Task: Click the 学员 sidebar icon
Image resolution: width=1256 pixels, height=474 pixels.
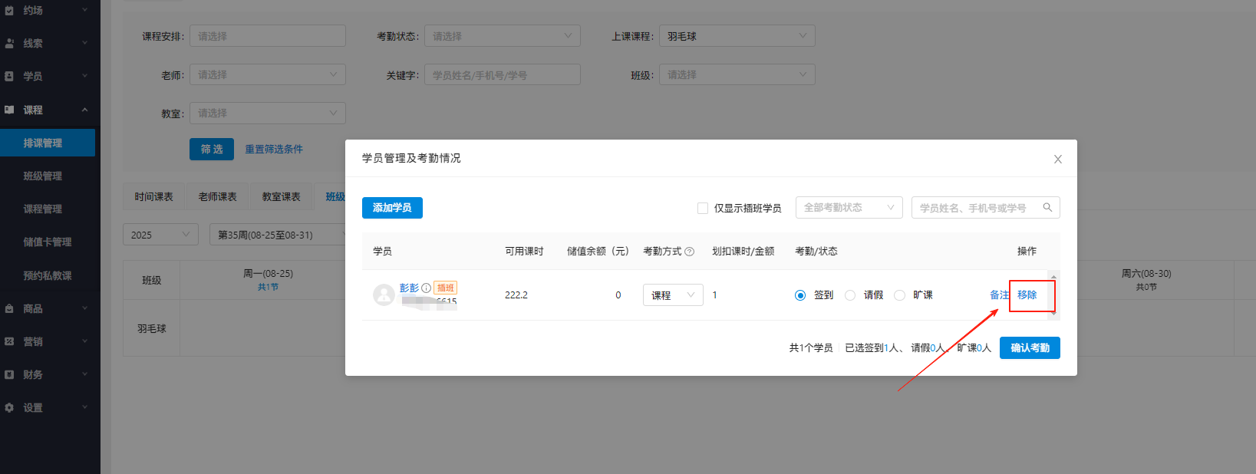Action: (x=9, y=77)
